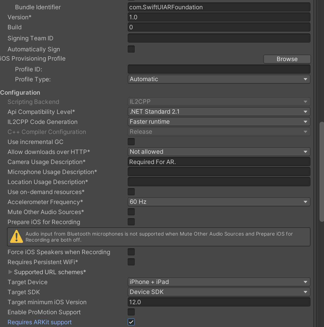Focus the Signing Team ID field
This screenshot has height=327, width=324.
coord(219,38)
